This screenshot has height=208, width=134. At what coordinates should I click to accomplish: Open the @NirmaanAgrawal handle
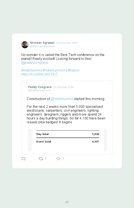pos(42,46)
